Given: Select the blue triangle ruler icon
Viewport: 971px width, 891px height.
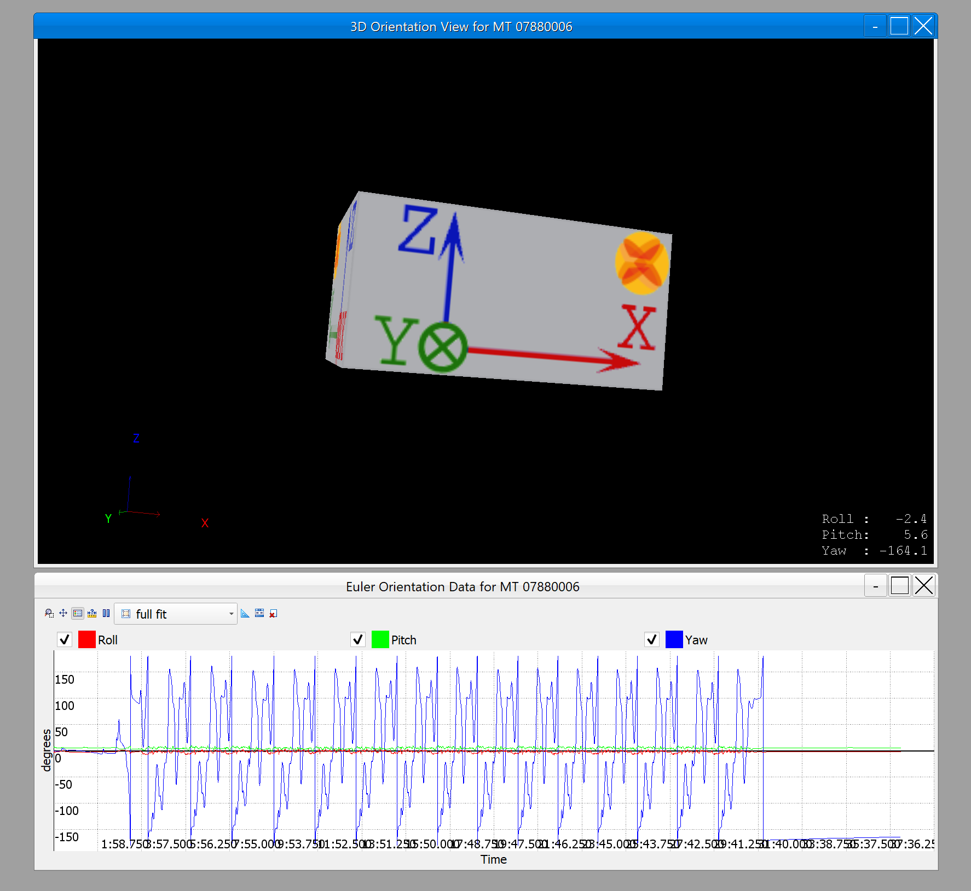Looking at the screenshot, I should tap(245, 614).
